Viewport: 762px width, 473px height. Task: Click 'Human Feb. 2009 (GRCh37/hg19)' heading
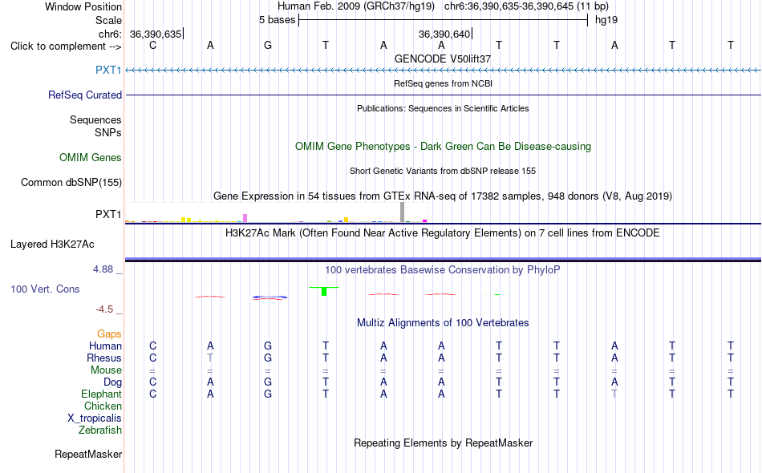coord(357,6)
